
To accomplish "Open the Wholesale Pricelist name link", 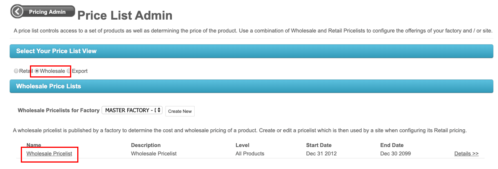I will click(49, 153).
